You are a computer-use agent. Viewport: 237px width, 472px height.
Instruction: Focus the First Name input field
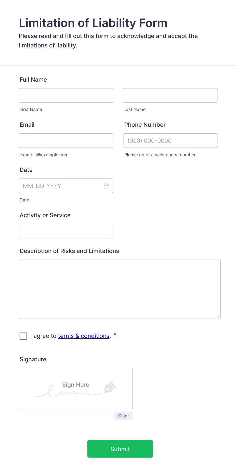pos(66,95)
